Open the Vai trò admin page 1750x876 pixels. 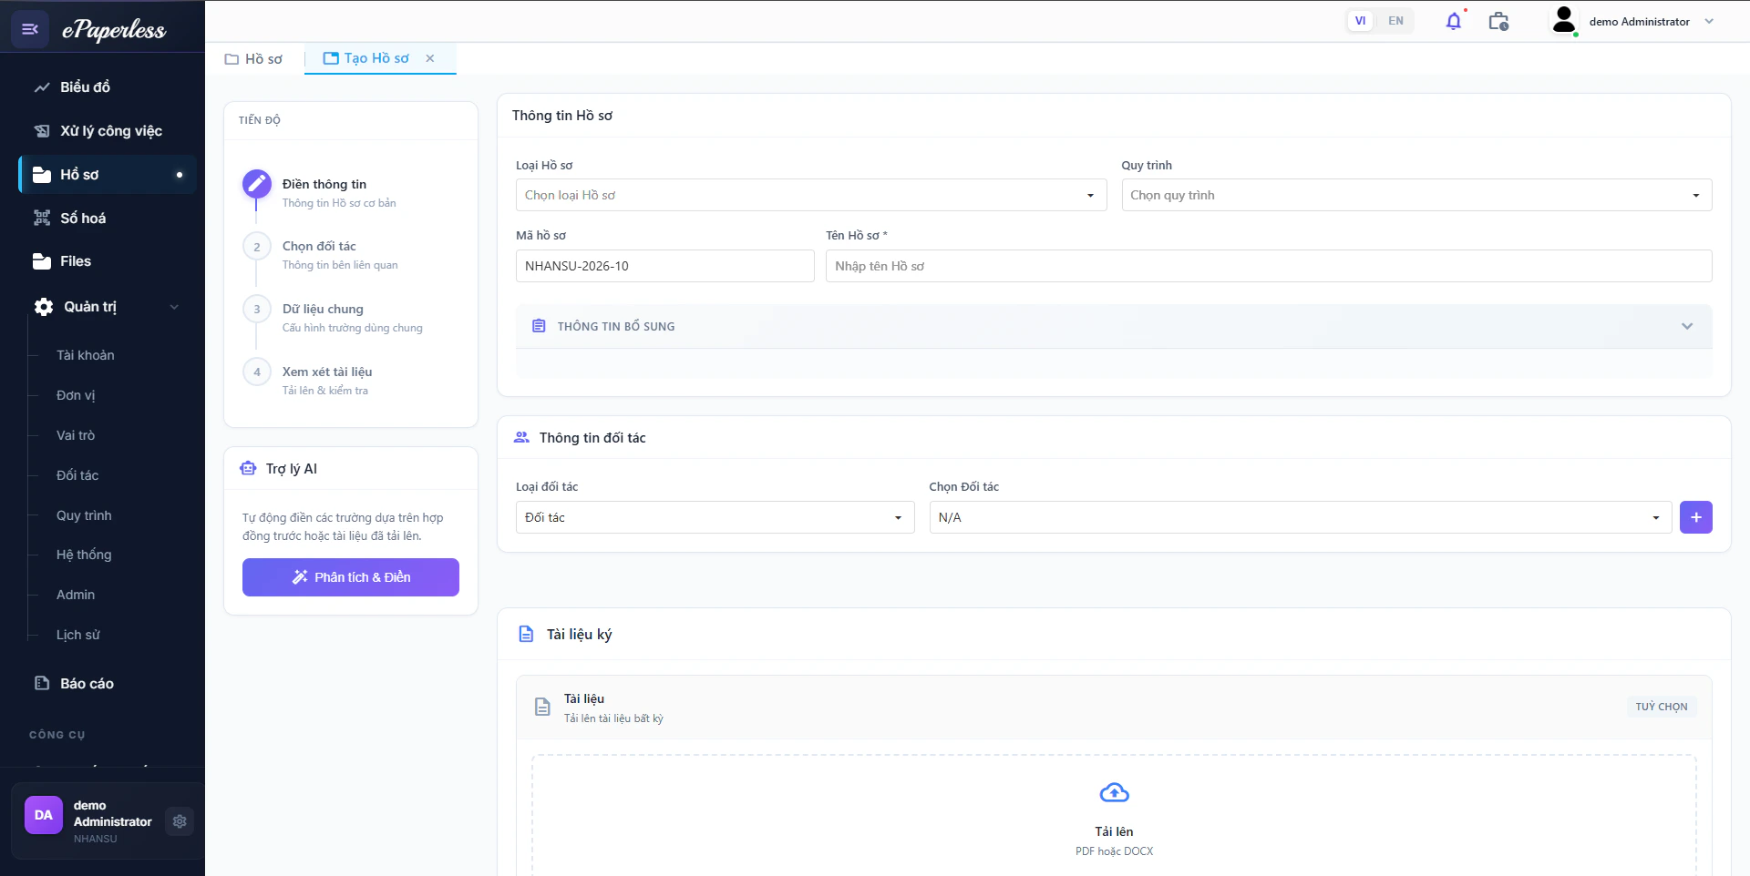click(76, 435)
